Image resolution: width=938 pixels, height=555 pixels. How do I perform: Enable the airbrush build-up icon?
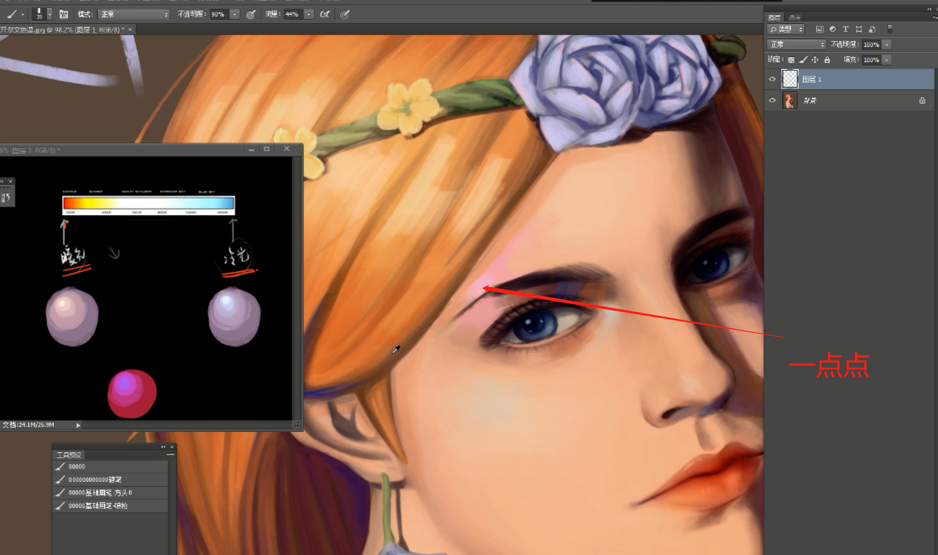pyautogui.click(x=325, y=14)
